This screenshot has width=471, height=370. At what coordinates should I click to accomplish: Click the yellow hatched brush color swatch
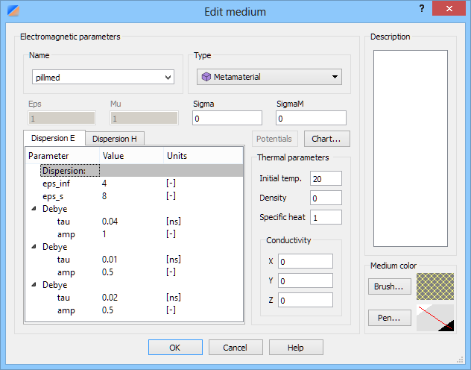[434, 286]
